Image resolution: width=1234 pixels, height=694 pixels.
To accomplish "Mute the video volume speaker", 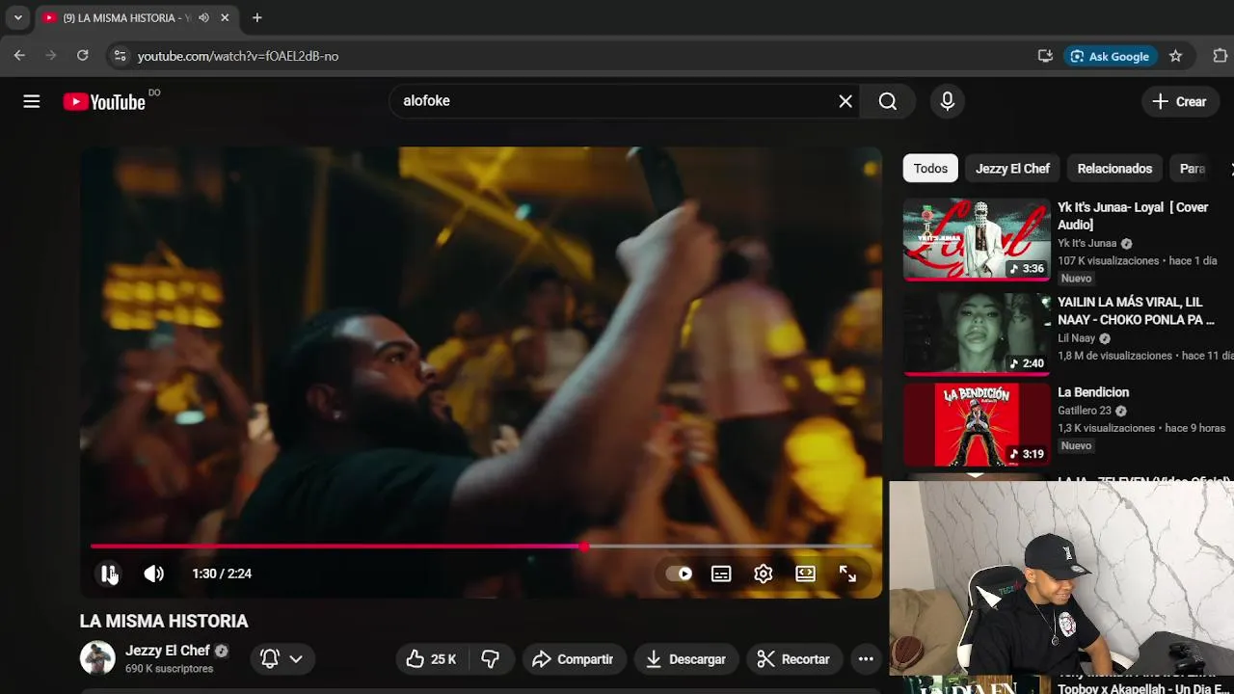I will pyautogui.click(x=154, y=574).
